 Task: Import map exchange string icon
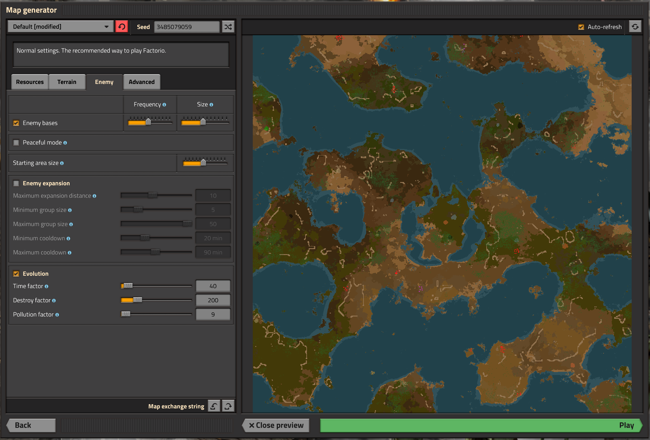click(214, 406)
